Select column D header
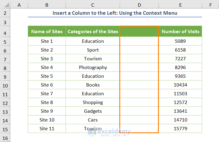This screenshot has width=219, height=142. 139,5
